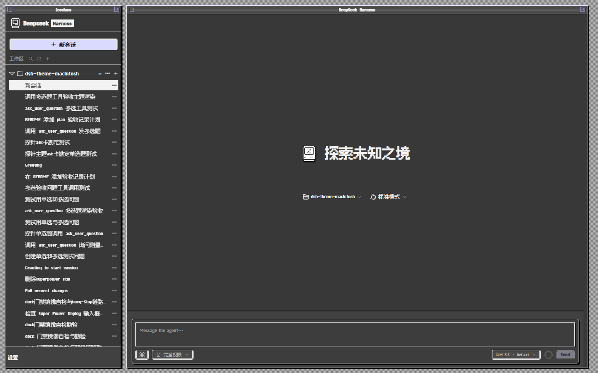This screenshot has width=598, height=373.
Task: Open more options for 测试用单选和多选问题
Action: pos(114,199)
